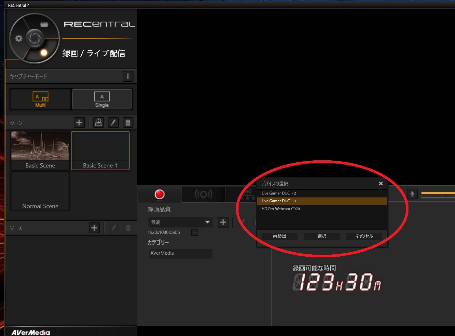Open the recording quality dropdown 最高
The width and height of the screenshot is (455, 336).
[x=180, y=222]
